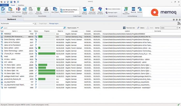
Task: Open project Details
Action: (x=141, y=28)
